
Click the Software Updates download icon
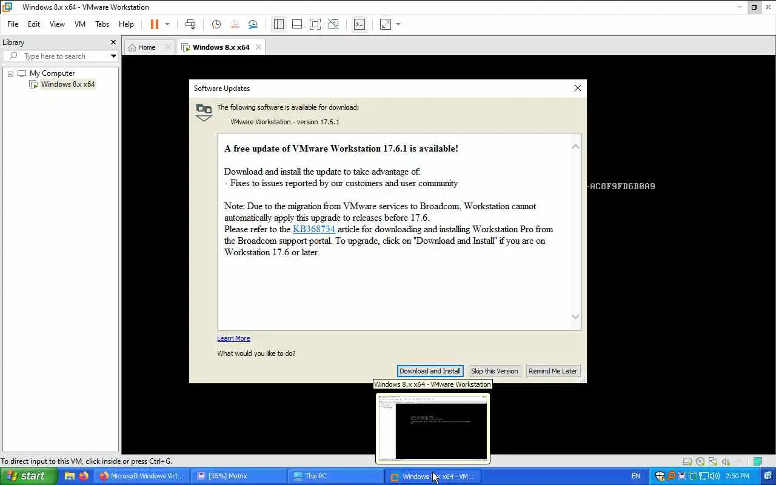pos(204,113)
